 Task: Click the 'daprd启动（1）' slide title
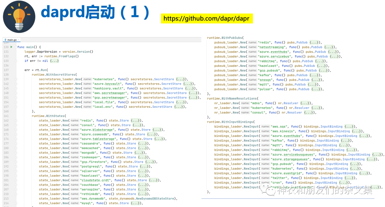(x=95, y=12)
